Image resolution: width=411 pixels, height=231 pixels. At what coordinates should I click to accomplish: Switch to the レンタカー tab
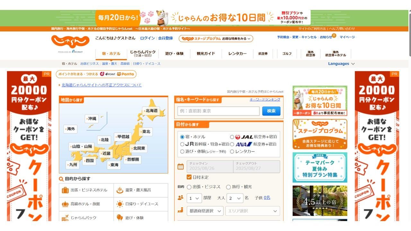coord(238,54)
